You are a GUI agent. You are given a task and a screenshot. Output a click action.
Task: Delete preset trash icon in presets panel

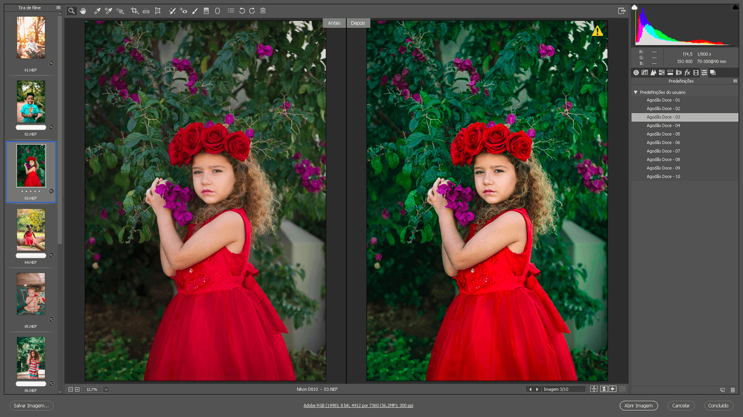pyautogui.click(x=733, y=390)
